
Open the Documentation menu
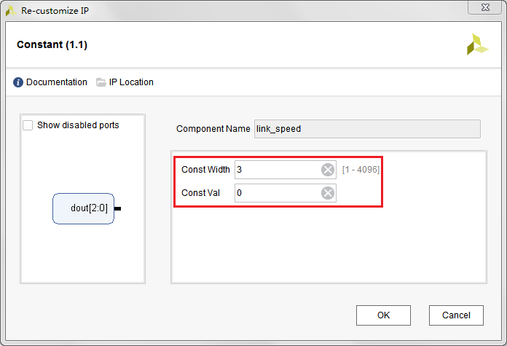pos(56,82)
